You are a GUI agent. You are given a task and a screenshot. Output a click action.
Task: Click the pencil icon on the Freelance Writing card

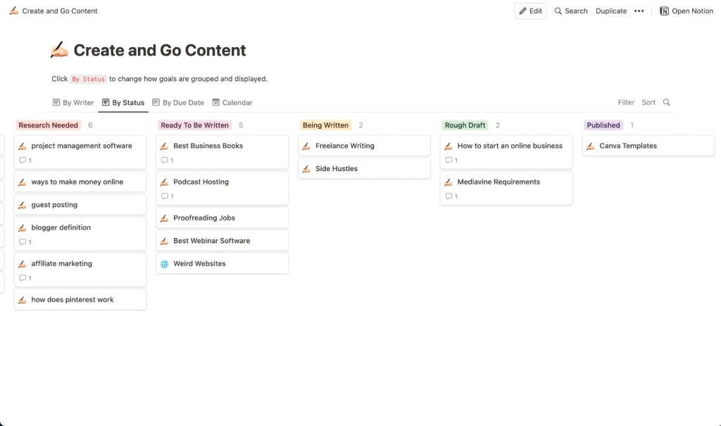[306, 146]
